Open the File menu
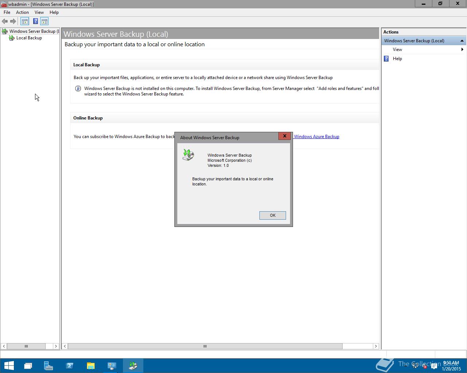This screenshot has width=467, height=373. (x=7, y=12)
